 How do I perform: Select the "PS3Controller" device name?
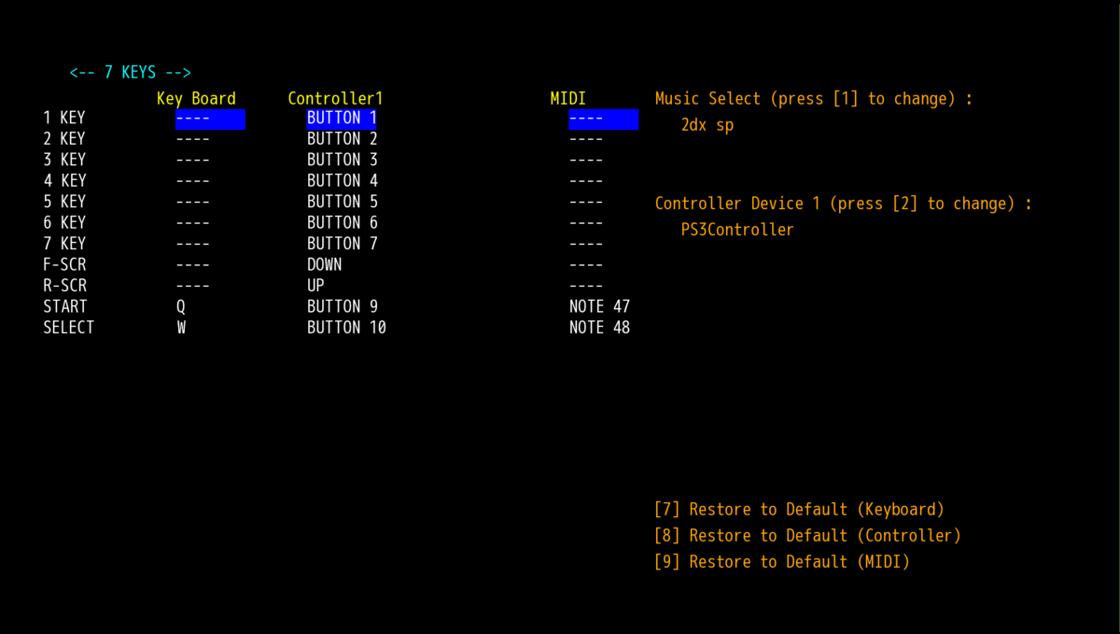tap(737, 230)
